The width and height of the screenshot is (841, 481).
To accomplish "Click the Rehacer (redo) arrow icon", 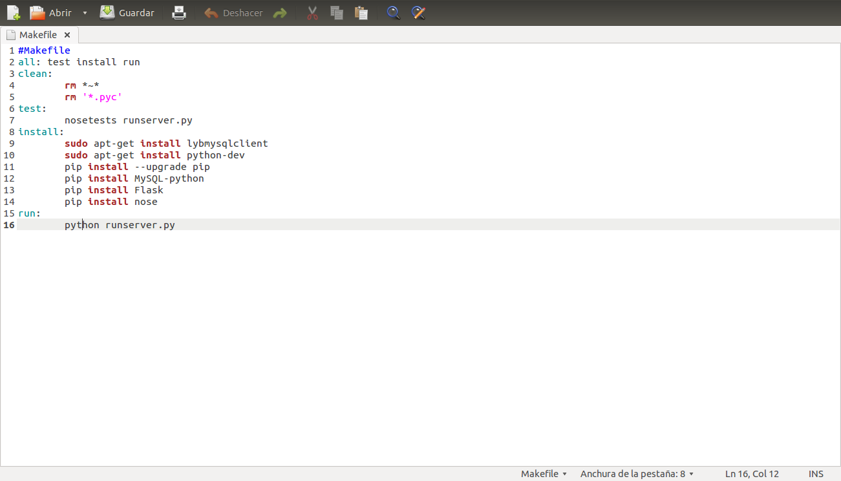I will coord(279,12).
